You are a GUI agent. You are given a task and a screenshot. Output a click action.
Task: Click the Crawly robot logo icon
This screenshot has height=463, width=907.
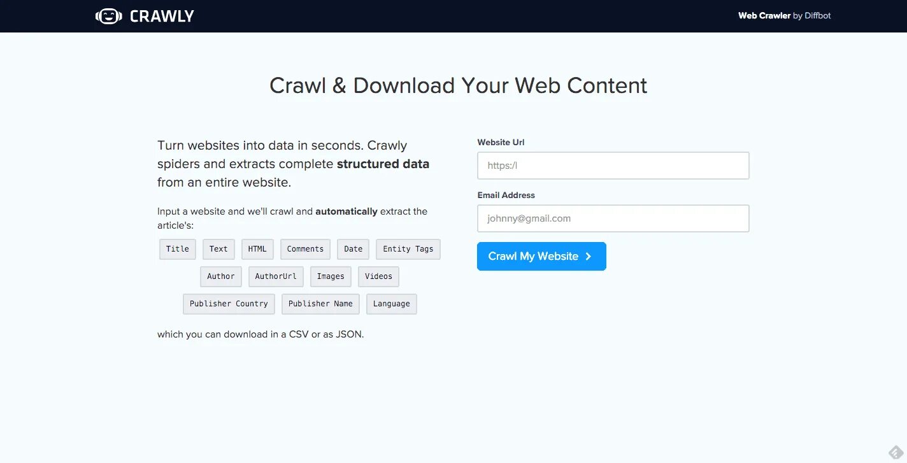point(108,15)
